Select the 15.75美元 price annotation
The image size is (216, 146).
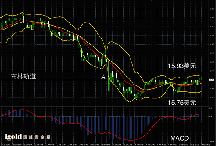[182, 103]
